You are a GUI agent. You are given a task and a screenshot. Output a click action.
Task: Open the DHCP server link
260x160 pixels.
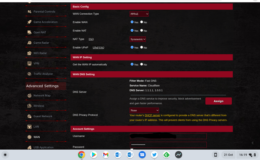[x=152, y=115]
